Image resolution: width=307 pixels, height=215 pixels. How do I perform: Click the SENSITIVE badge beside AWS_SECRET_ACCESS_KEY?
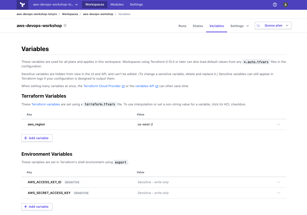(82, 193)
